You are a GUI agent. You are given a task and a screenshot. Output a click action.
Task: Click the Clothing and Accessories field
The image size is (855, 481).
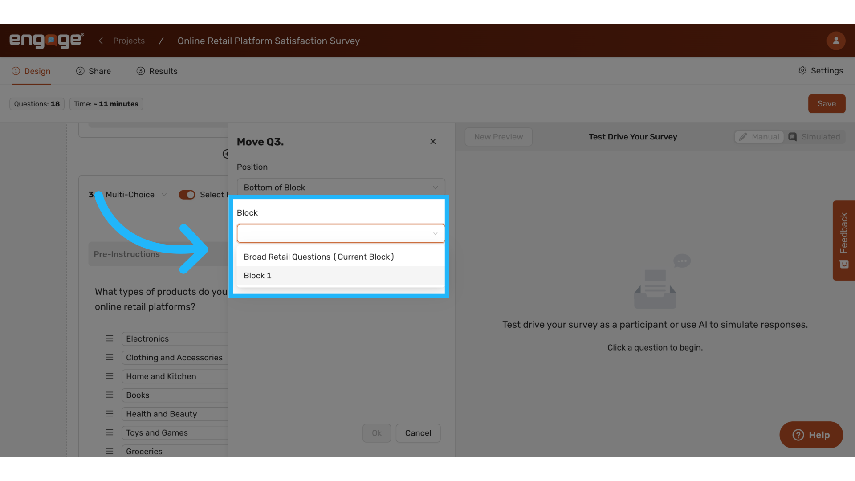tap(175, 358)
